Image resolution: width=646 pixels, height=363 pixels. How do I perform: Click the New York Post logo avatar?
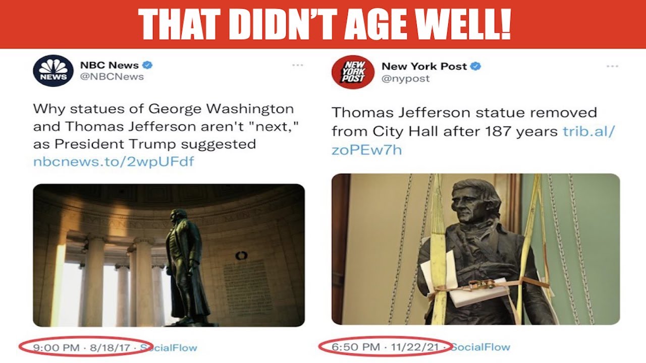(x=353, y=72)
